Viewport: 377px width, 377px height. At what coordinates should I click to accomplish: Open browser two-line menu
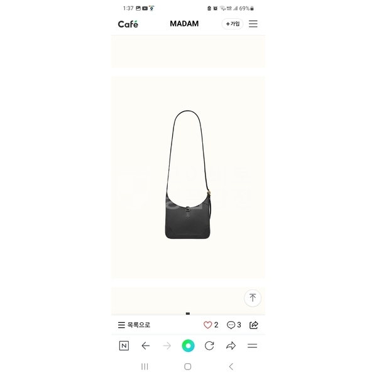252,346
